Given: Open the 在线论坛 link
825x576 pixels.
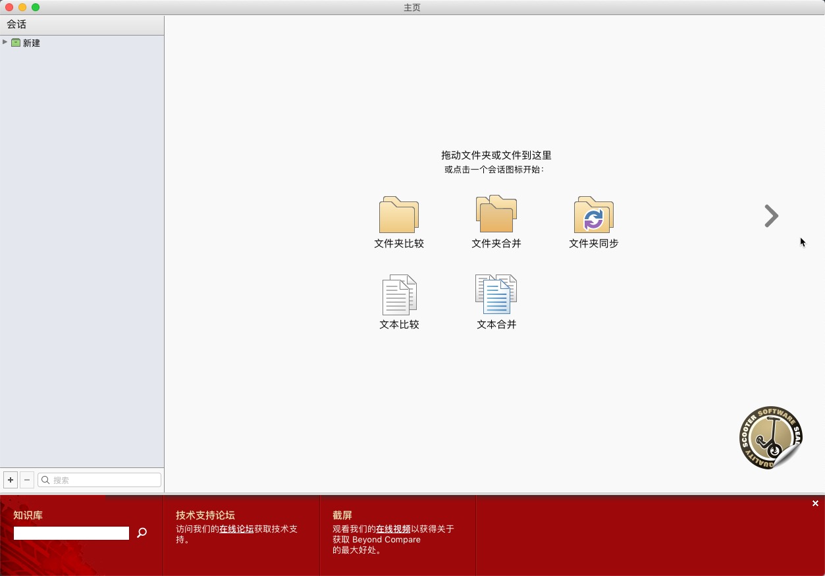Looking at the screenshot, I should (236, 529).
